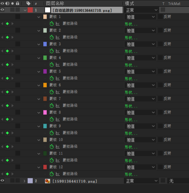Enable 反转 checkbox for 蒙版 7
The width and height of the screenshot is (189, 193).
click(x=160, y=99)
